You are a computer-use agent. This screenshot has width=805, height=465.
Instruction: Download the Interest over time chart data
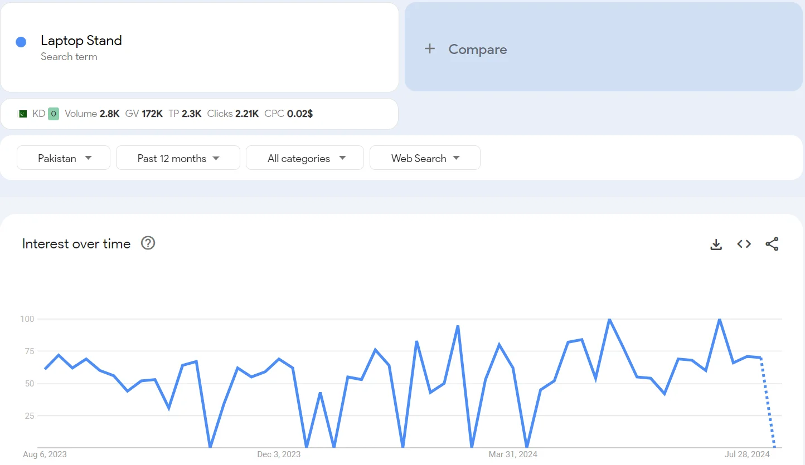point(716,244)
